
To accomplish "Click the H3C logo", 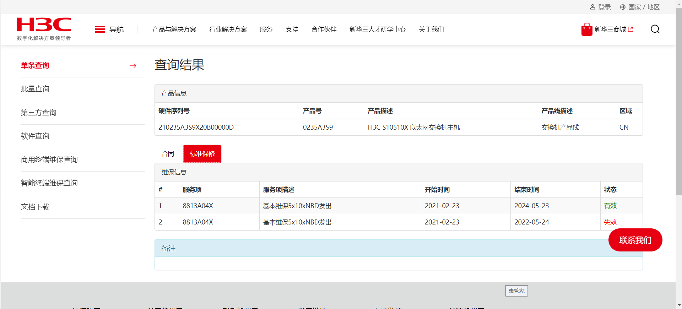I will coord(44,29).
